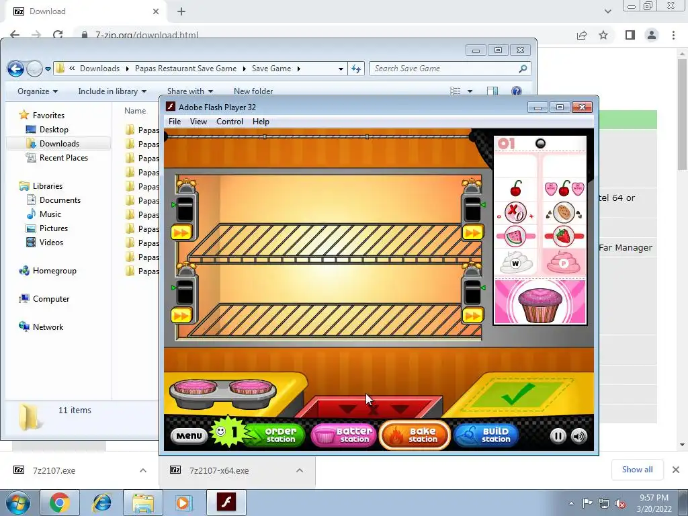The image size is (688, 516).
Task: Bookmark this page with the star icon
Action: (x=603, y=35)
